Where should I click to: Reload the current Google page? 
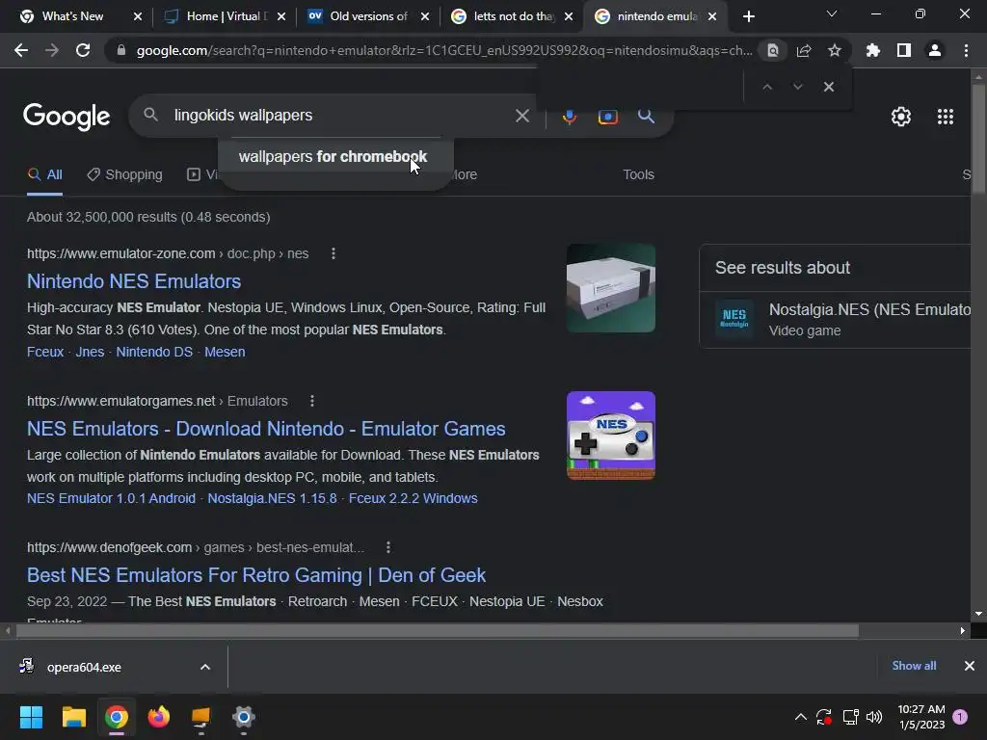click(83, 50)
